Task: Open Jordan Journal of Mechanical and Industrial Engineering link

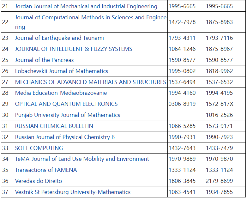Action: click(86, 6)
